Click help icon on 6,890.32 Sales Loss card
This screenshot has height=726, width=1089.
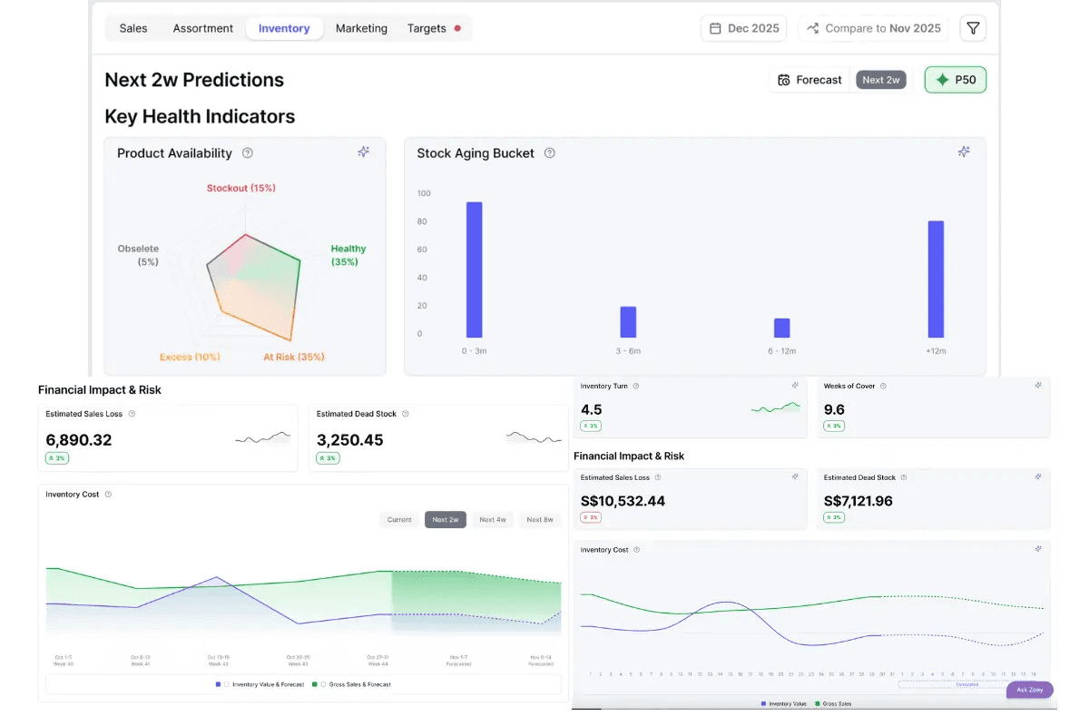tap(132, 414)
